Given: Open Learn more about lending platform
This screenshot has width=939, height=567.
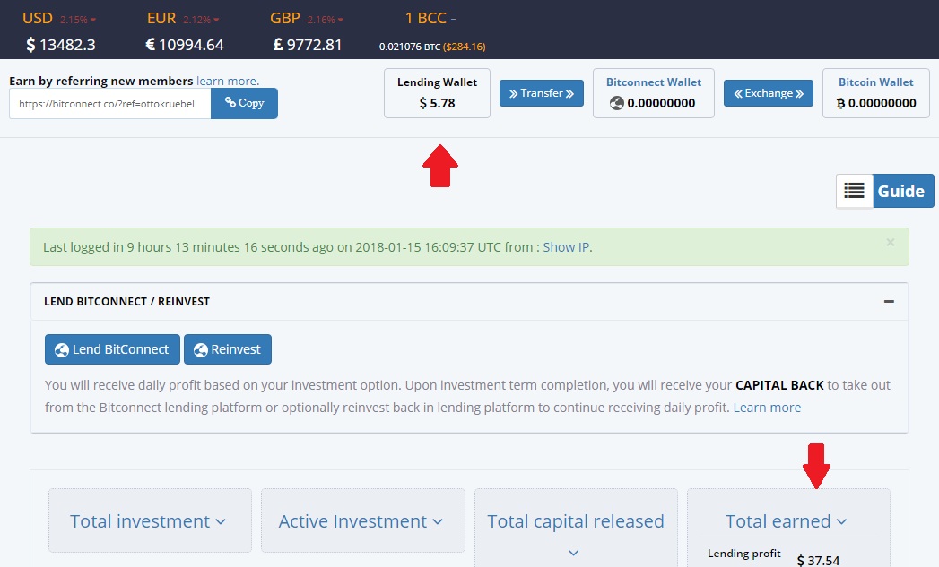Looking at the screenshot, I should click(767, 408).
